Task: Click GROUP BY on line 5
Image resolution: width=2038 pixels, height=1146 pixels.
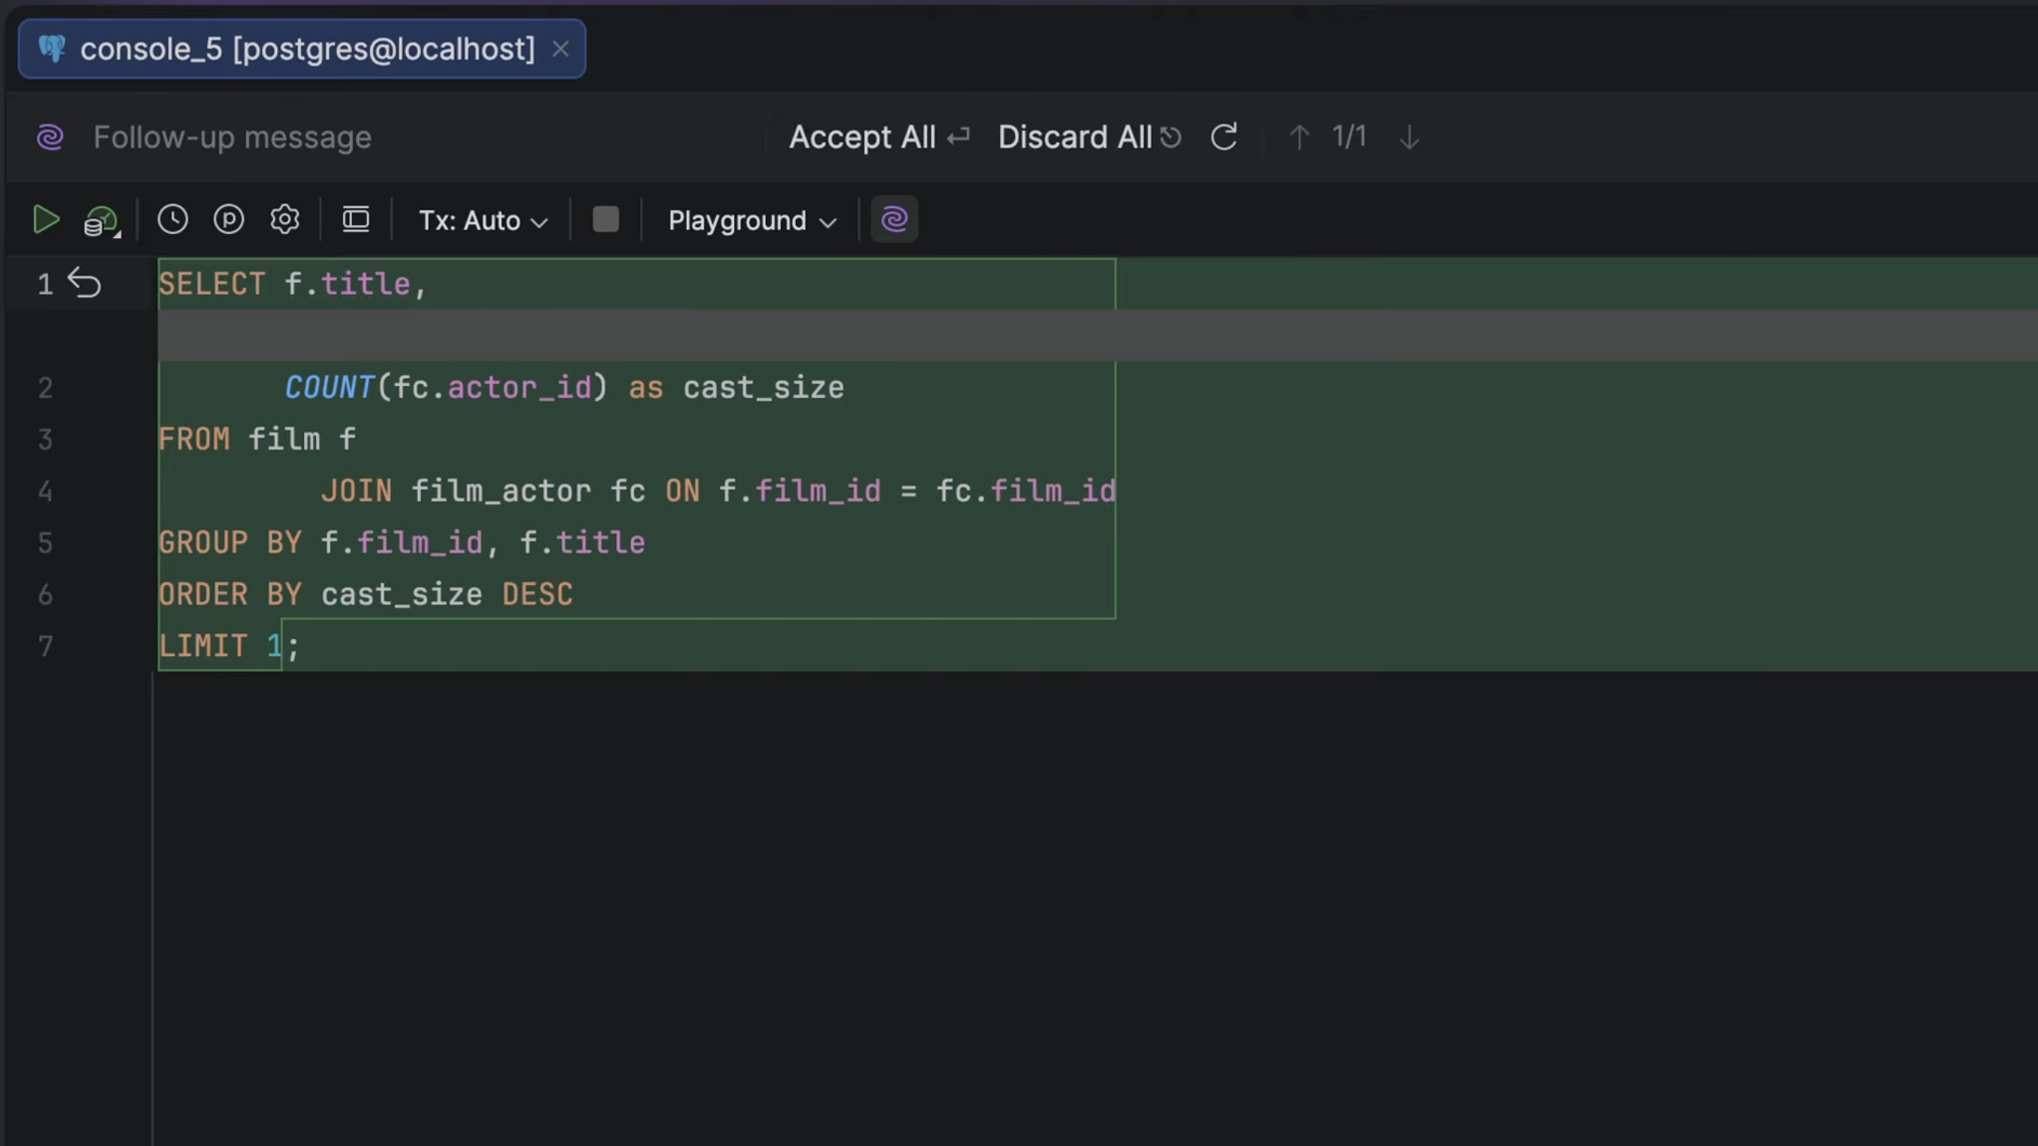Action: pos(230,543)
